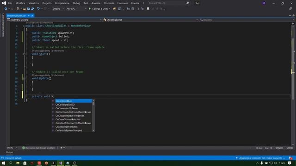296x166 pixels.
Task: Click the autocomplete list scroll up arrow
Action: click(x=93, y=101)
